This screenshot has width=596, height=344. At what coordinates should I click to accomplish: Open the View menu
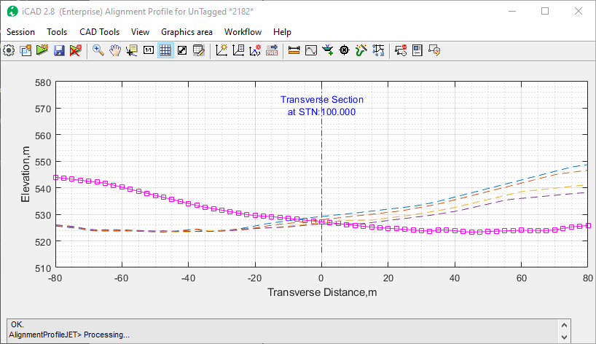[x=140, y=32]
